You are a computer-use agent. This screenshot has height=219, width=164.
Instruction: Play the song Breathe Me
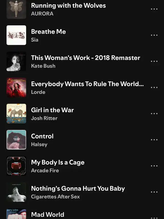pyautogui.click(x=48, y=32)
